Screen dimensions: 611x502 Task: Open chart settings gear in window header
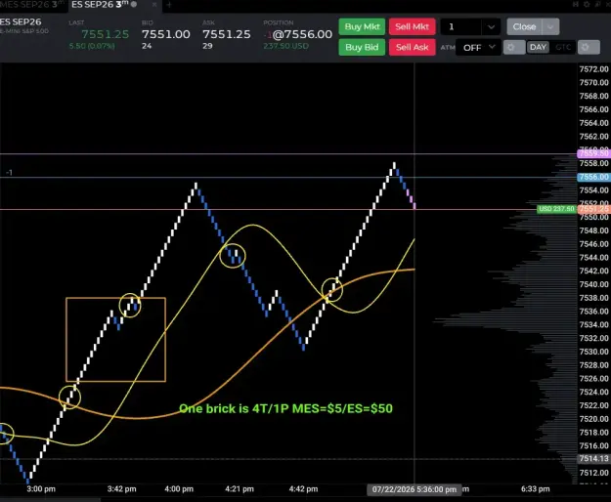pyautogui.click(x=587, y=4)
